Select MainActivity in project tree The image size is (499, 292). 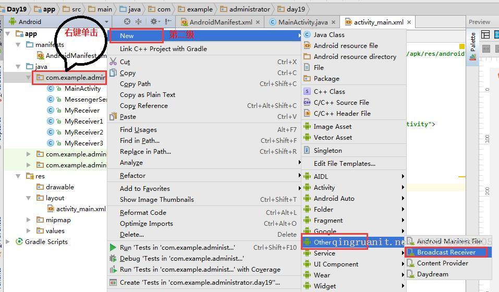pyautogui.click(x=82, y=89)
